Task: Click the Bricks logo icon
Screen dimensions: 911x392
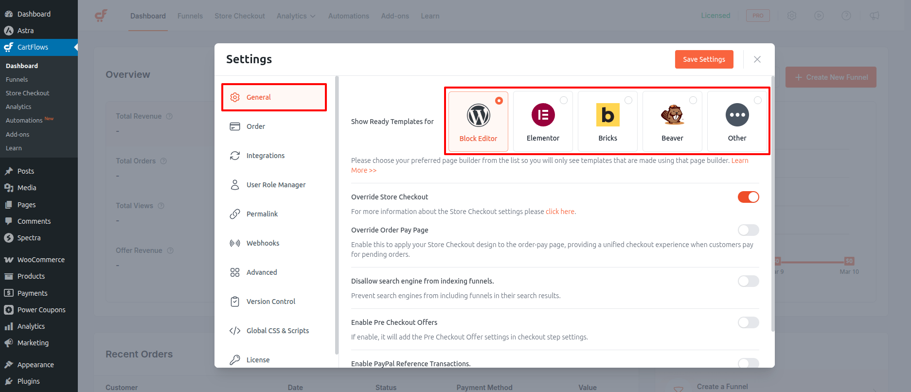Action: 608,115
